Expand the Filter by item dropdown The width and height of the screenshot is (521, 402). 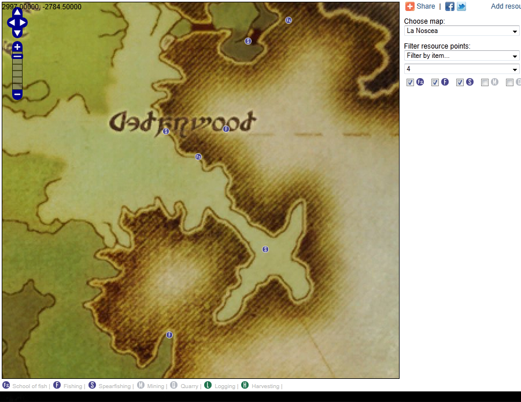tap(461, 56)
